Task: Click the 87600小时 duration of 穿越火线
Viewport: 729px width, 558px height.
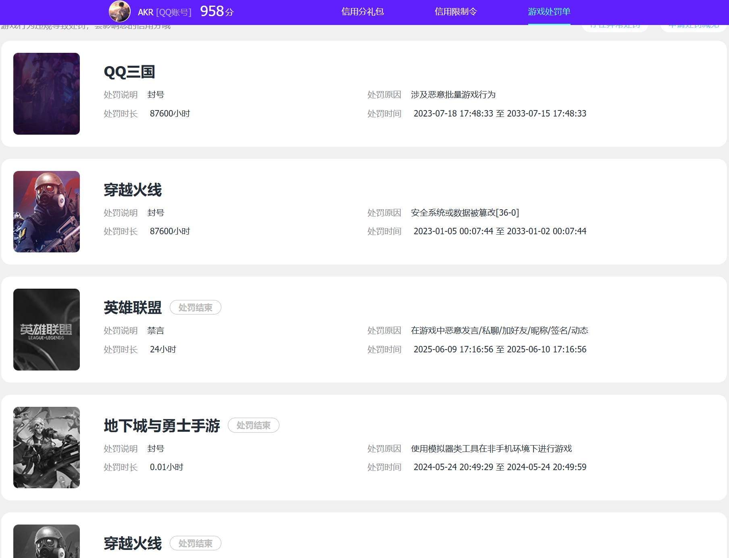Action: (170, 231)
